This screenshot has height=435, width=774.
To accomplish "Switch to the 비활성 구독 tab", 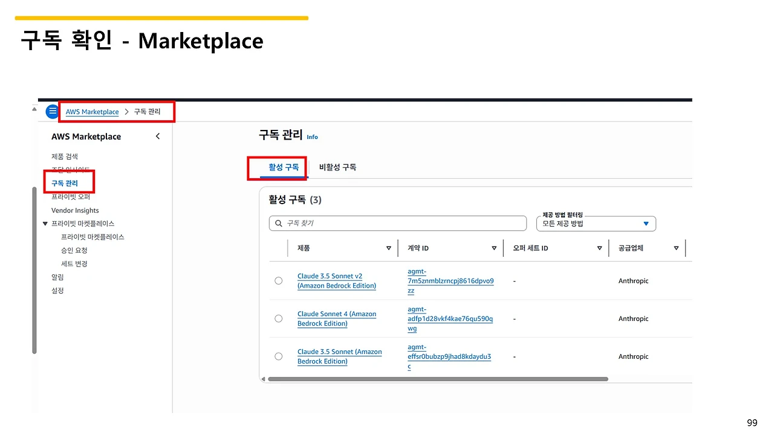I will (x=337, y=167).
